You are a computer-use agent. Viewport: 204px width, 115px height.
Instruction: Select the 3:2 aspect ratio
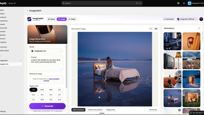tap(59, 90)
